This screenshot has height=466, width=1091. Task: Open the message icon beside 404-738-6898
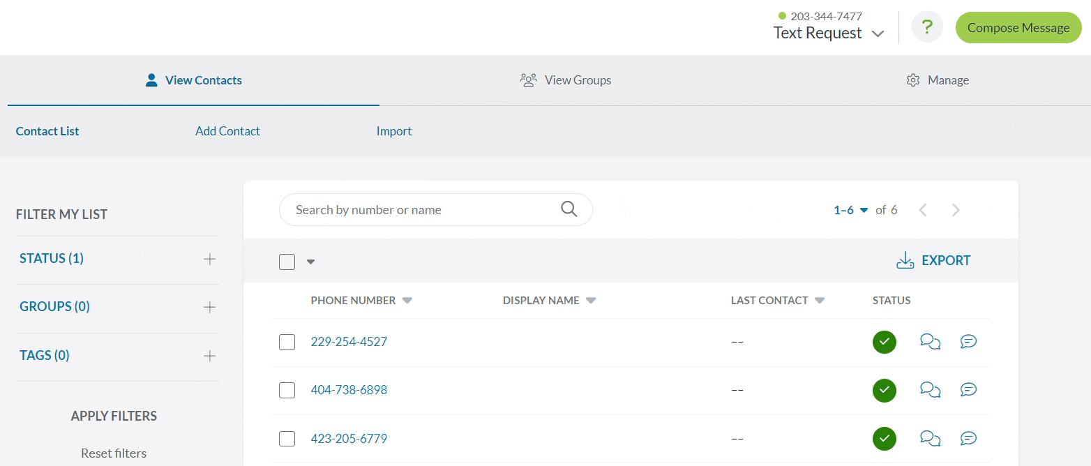[x=968, y=389]
